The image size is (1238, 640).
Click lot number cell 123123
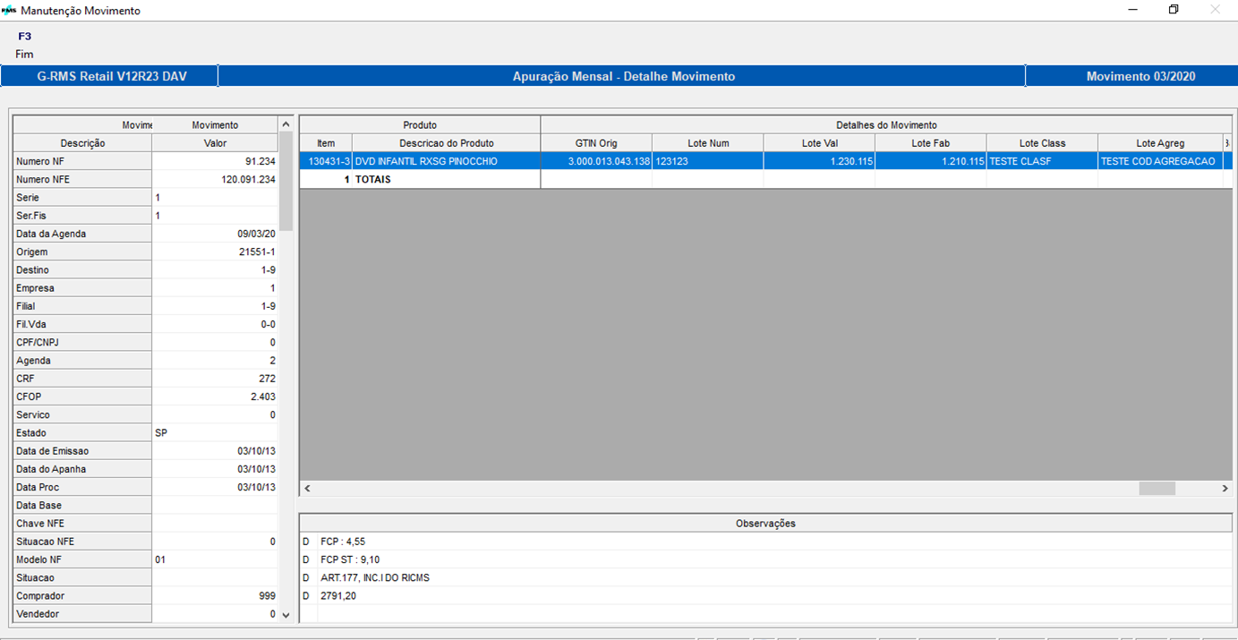point(708,161)
